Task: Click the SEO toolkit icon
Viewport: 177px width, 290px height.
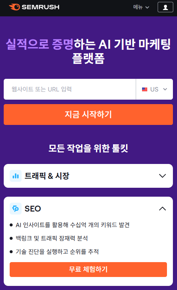Action: (x=16, y=209)
